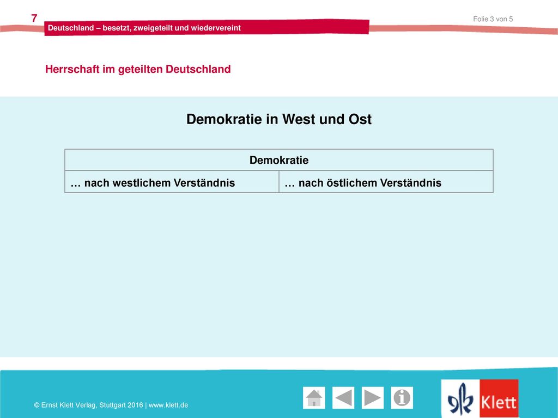Click the home icon button
The width and height of the screenshot is (558, 418).
click(314, 398)
